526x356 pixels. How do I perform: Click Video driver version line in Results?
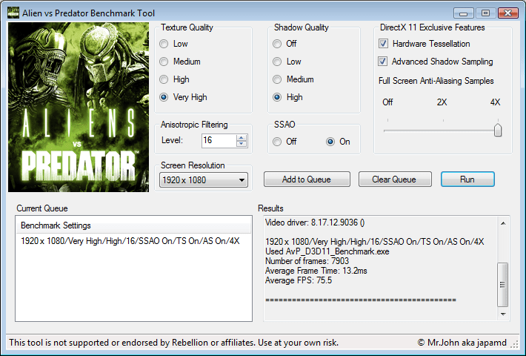315,222
